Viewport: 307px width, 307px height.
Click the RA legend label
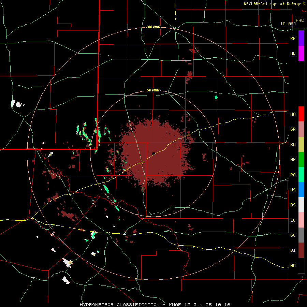(293, 175)
